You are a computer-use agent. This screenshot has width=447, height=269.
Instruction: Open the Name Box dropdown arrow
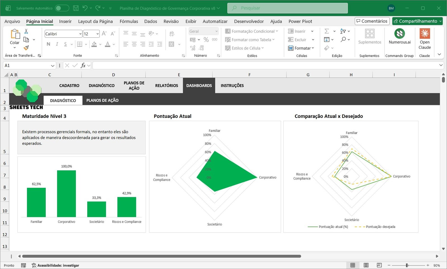[x=53, y=66]
